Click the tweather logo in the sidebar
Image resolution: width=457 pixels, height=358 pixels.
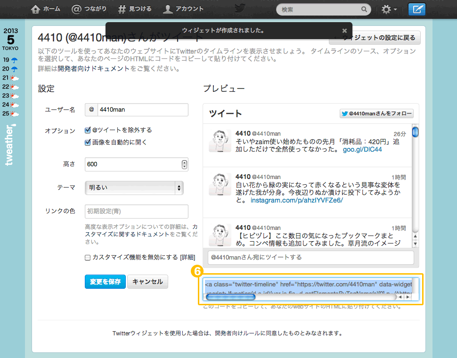click(x=10, y=145)
